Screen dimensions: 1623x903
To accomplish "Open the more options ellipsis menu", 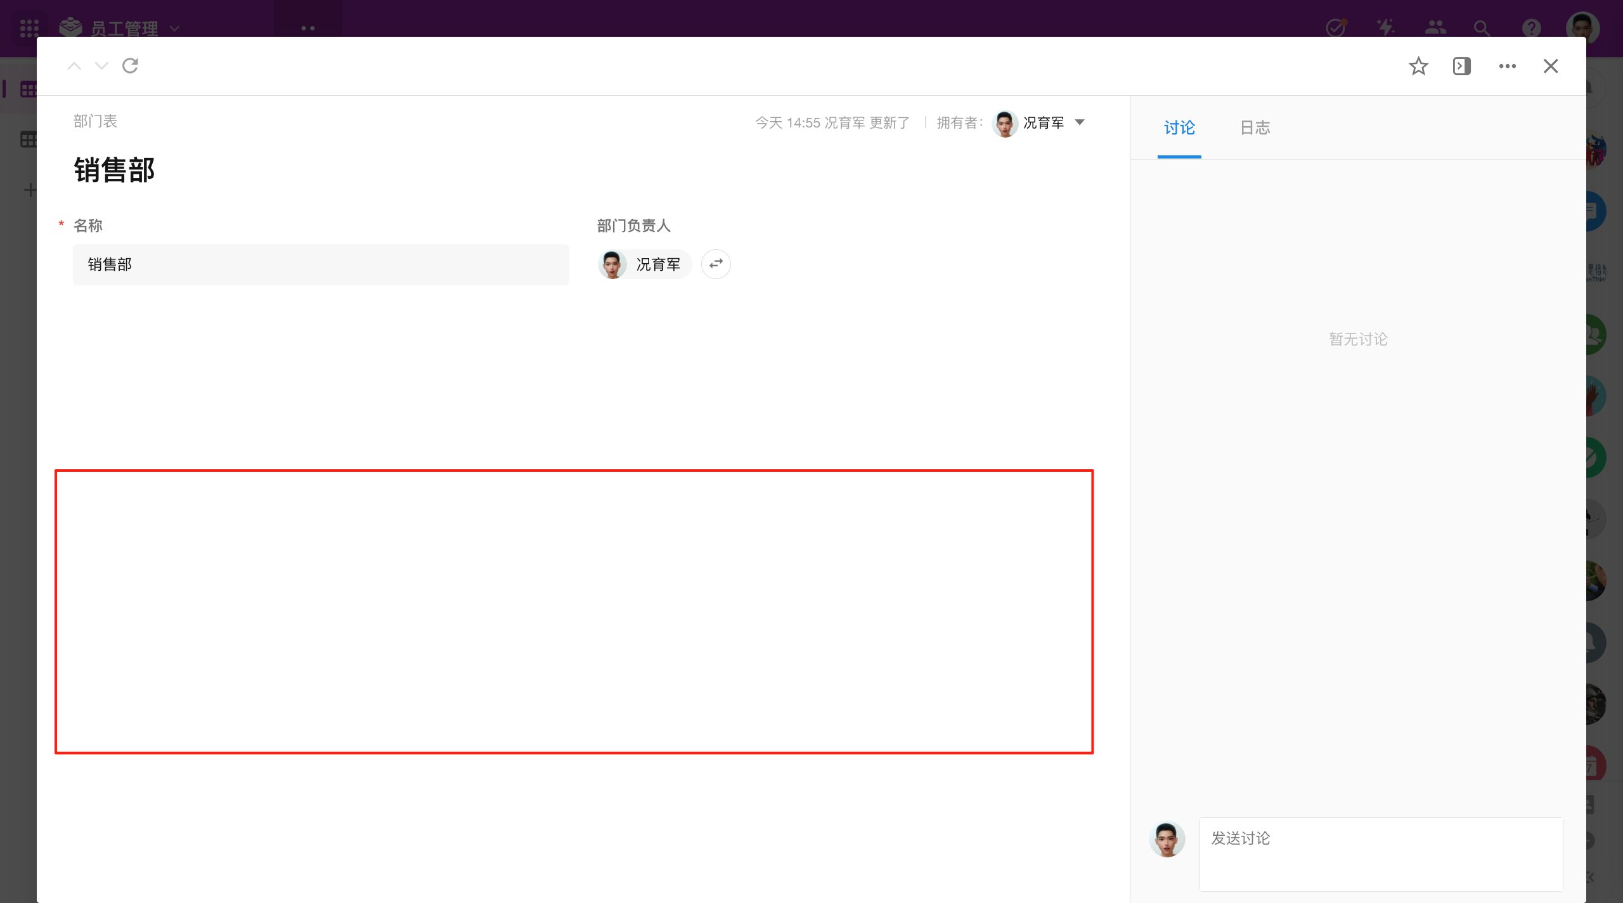I will [x=1508, y=66].
